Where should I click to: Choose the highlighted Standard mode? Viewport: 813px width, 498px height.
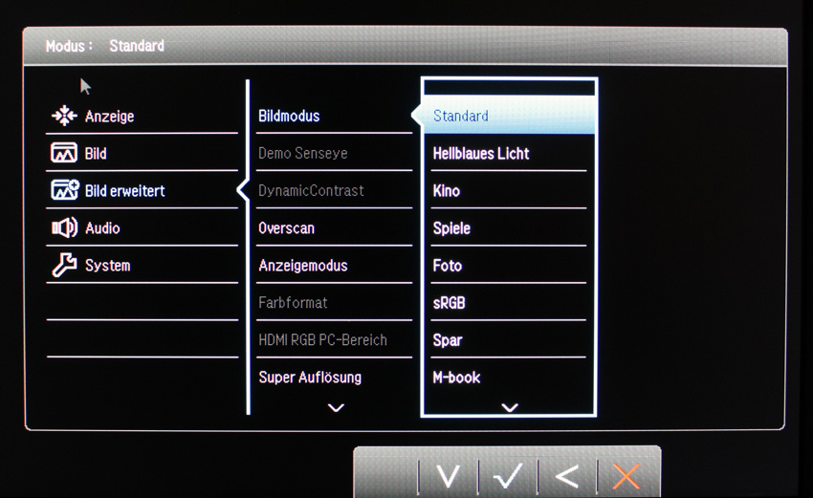509,116
